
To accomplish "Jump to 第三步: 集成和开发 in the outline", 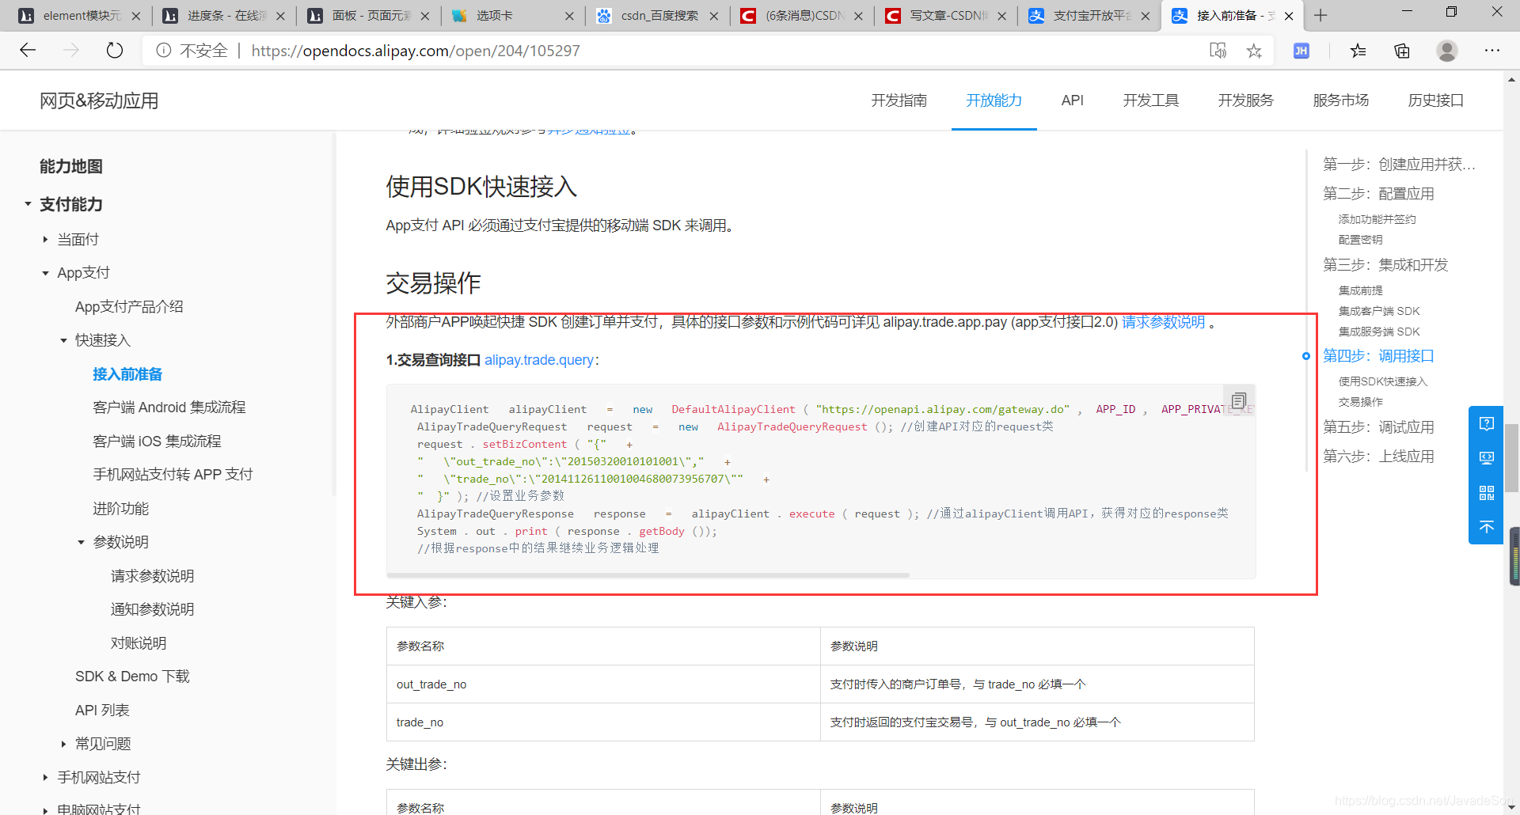I will (1385, 265).
